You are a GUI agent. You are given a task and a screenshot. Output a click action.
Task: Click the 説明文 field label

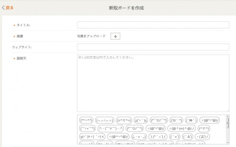(21, 58)
